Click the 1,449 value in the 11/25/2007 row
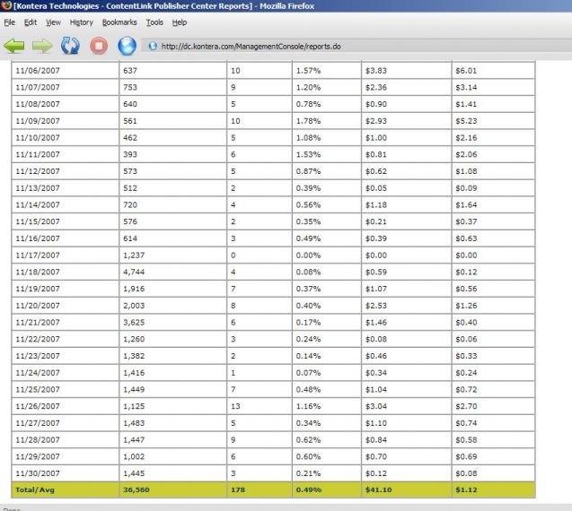This screenshot has width=572, height=511. [134, 390]
